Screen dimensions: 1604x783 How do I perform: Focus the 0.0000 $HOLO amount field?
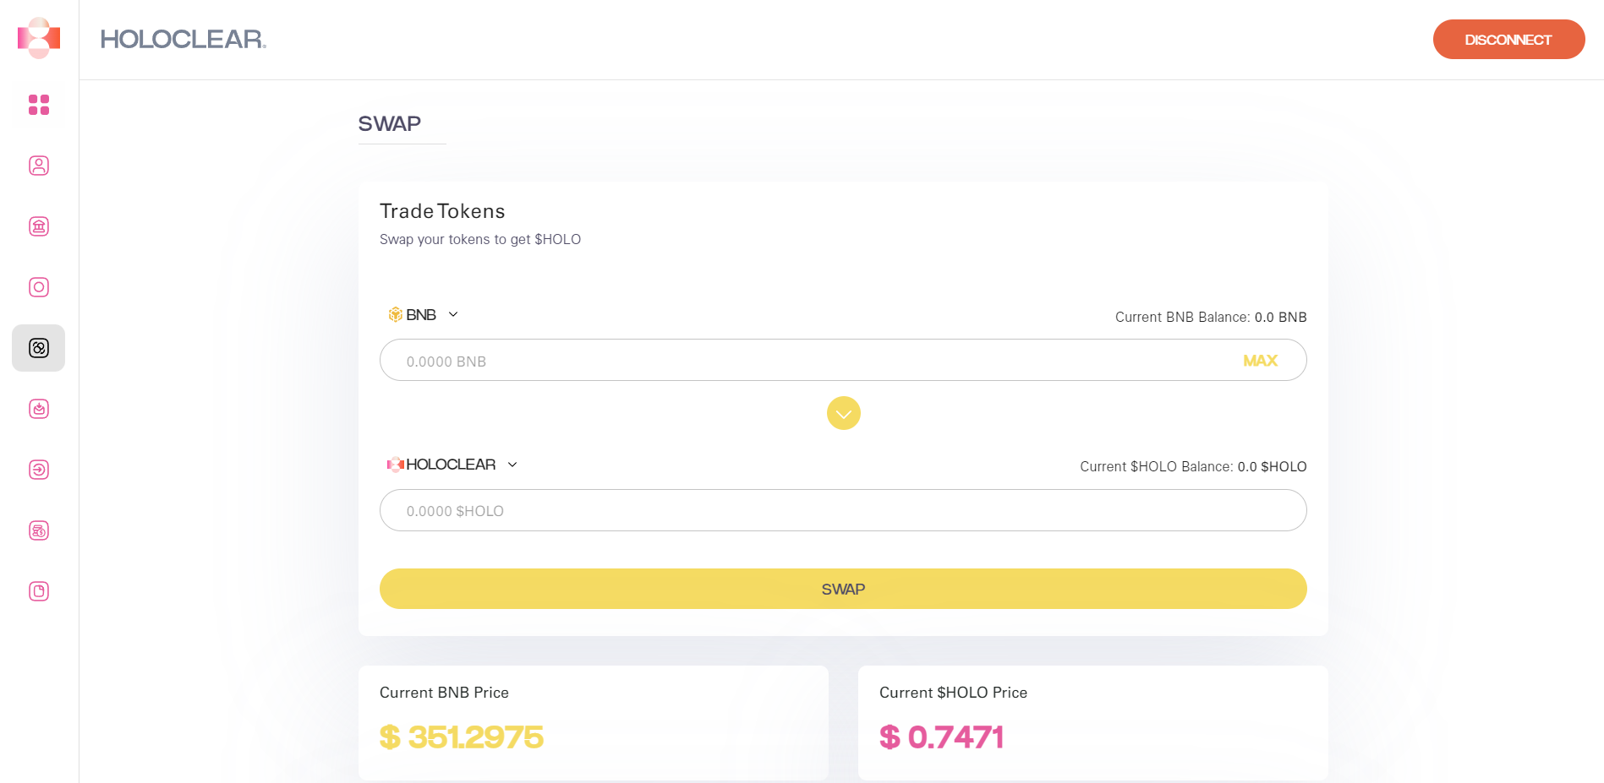point(843,510)
